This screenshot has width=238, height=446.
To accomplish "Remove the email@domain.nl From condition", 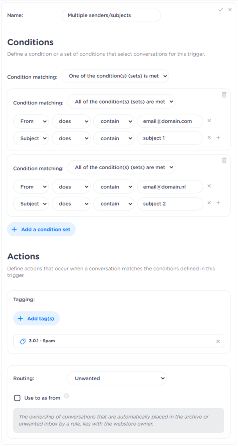I will (x=209, y=186).
